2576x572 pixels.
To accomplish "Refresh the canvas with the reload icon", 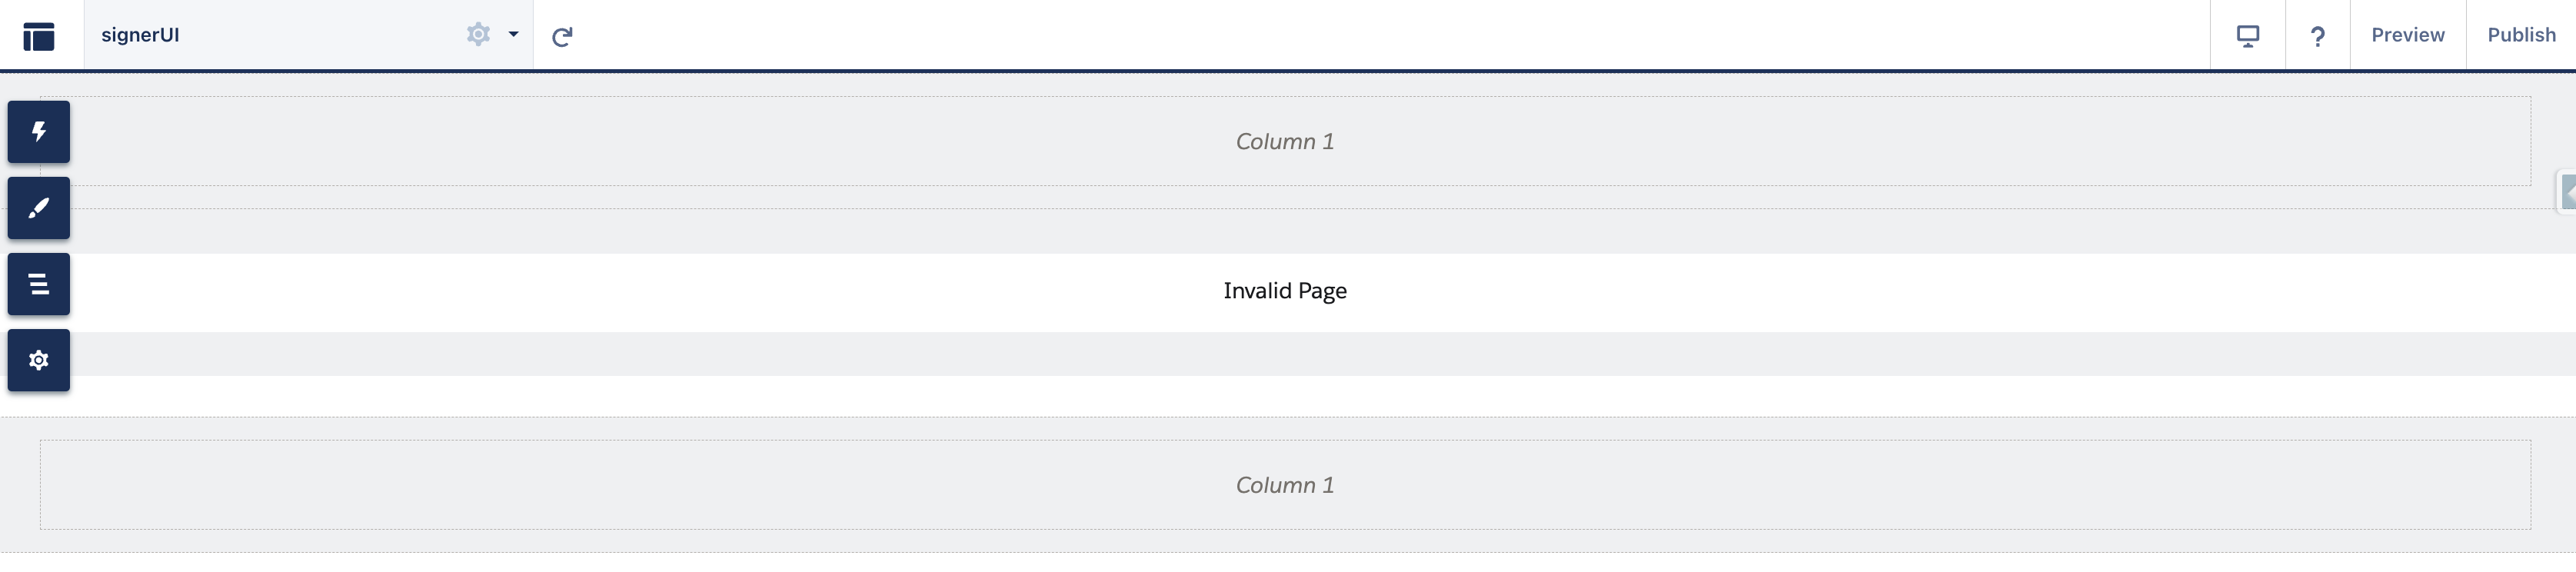I will pyautogui.click(x=564, y=35).
